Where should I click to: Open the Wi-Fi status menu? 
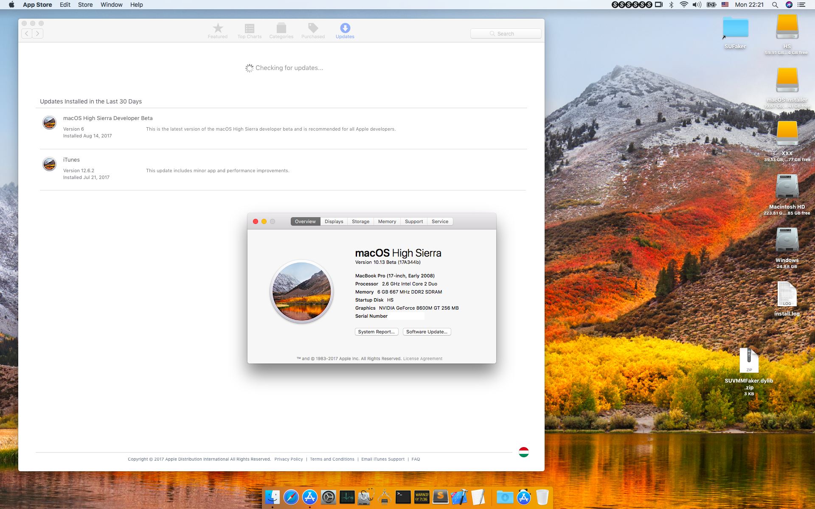[684, 5]
